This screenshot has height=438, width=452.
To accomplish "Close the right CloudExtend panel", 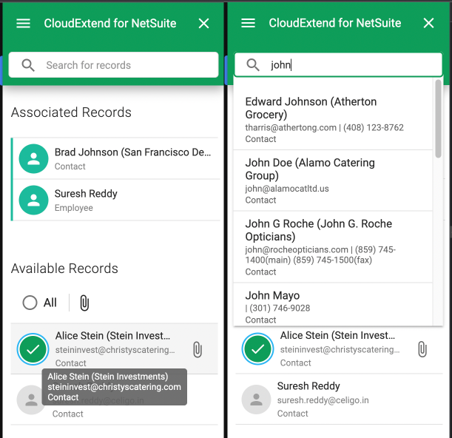I will (428, 23).
